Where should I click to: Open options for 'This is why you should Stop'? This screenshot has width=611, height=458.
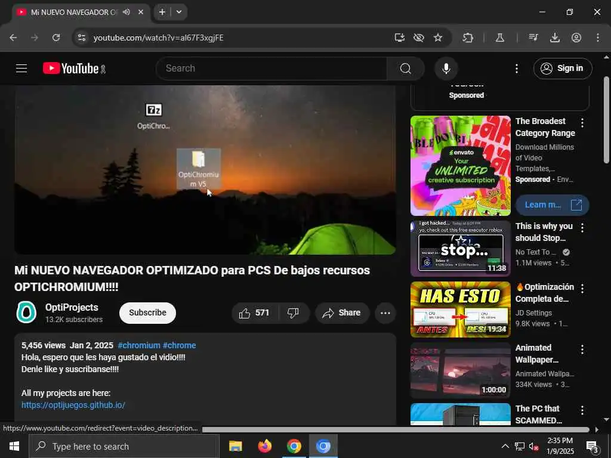(582, 228)
